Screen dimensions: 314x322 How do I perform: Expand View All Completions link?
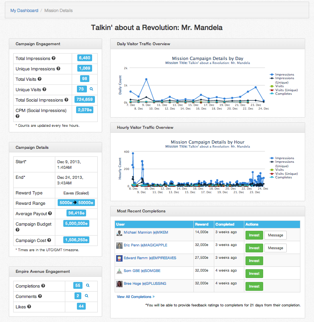tap(135, 297)
